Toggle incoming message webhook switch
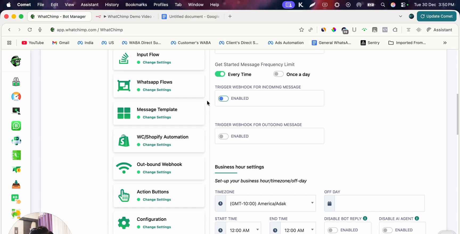Screen dimensions: 460x234 click(223, 99)
